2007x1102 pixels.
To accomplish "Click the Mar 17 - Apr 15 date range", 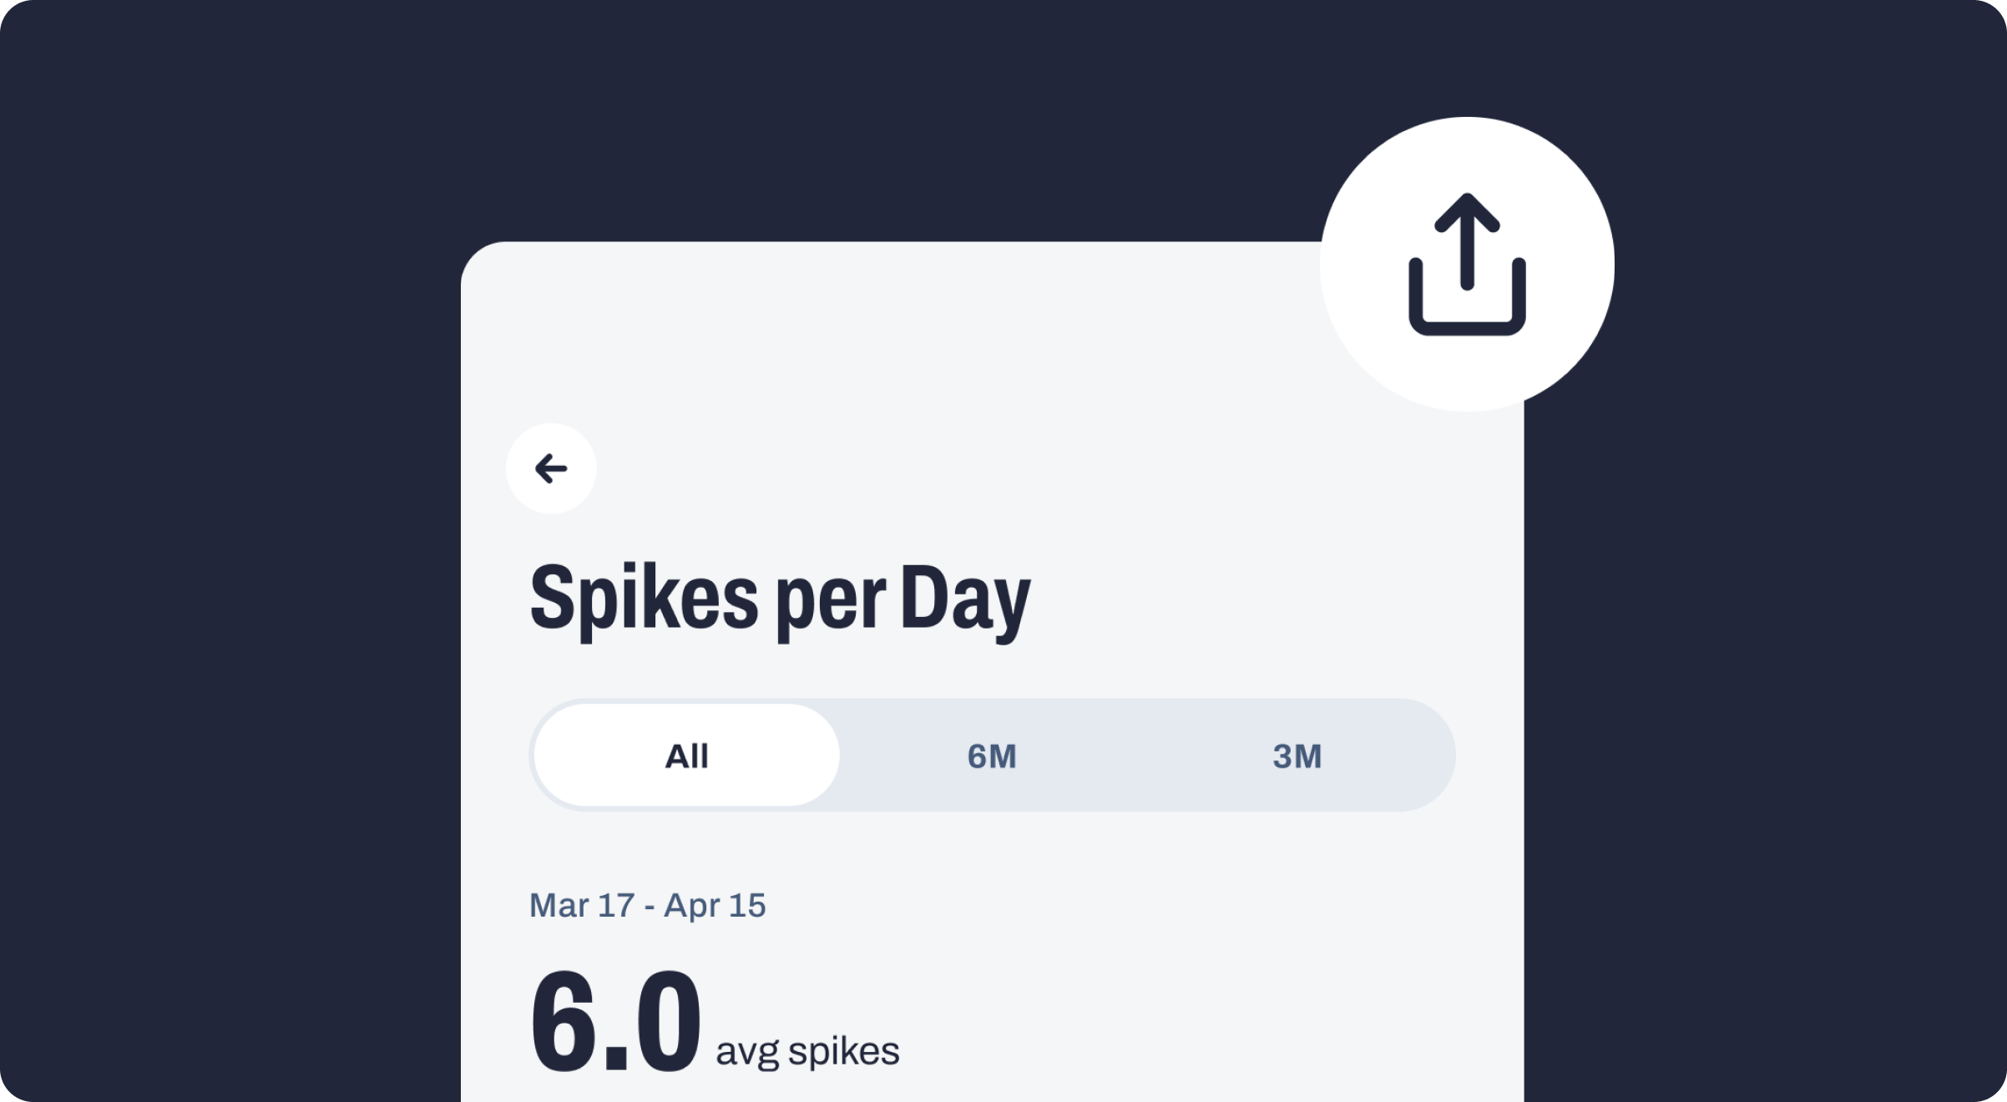I will coord(647,906).
